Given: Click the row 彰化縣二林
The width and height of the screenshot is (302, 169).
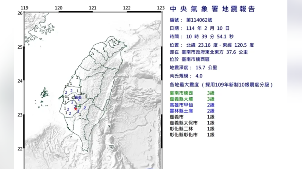Looking at the screenshot, I should pyautogui.click(x=192, y=129).
